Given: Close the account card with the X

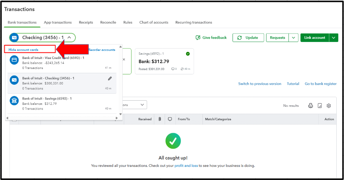Looking at the screenshot, I should point(124,59).
